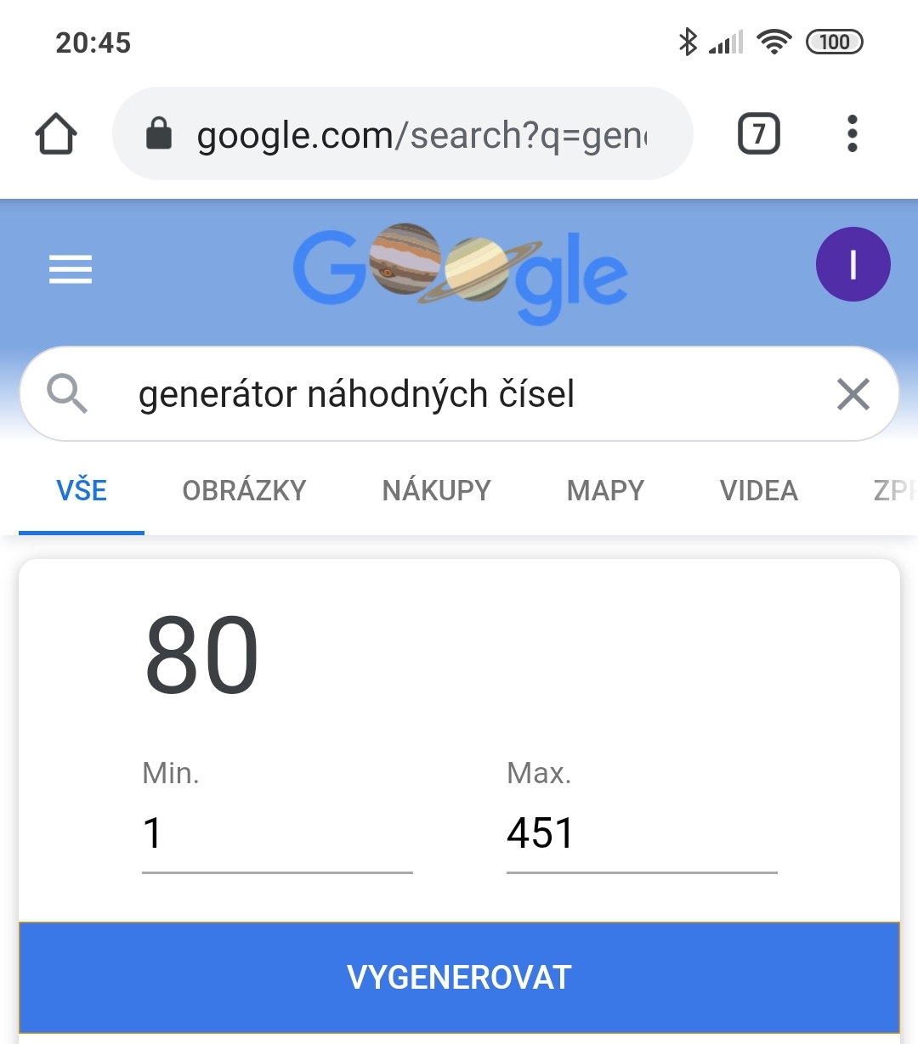Switch to the NÁKUPY tab
This screenshot has width=918, height=1044.
[x=436, y=491]
